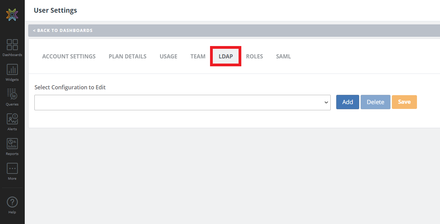
Task: Show More options in the sidebar
Action: pos(12,171)
